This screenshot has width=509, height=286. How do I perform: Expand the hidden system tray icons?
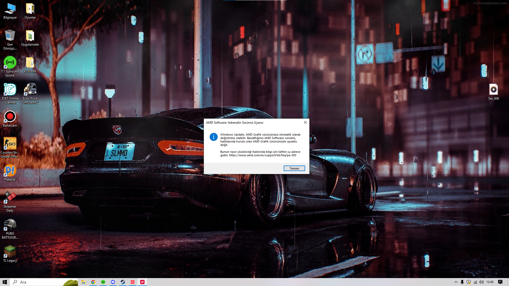coord(456,282)
